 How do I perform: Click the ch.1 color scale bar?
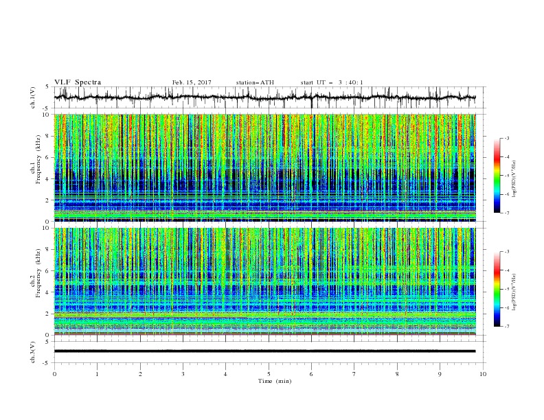coord(497,176)
